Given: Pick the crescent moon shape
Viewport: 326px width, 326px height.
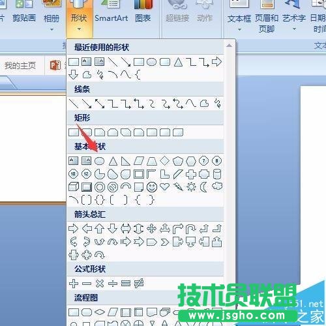Looking at the screenshot, I should coord(203,187).
